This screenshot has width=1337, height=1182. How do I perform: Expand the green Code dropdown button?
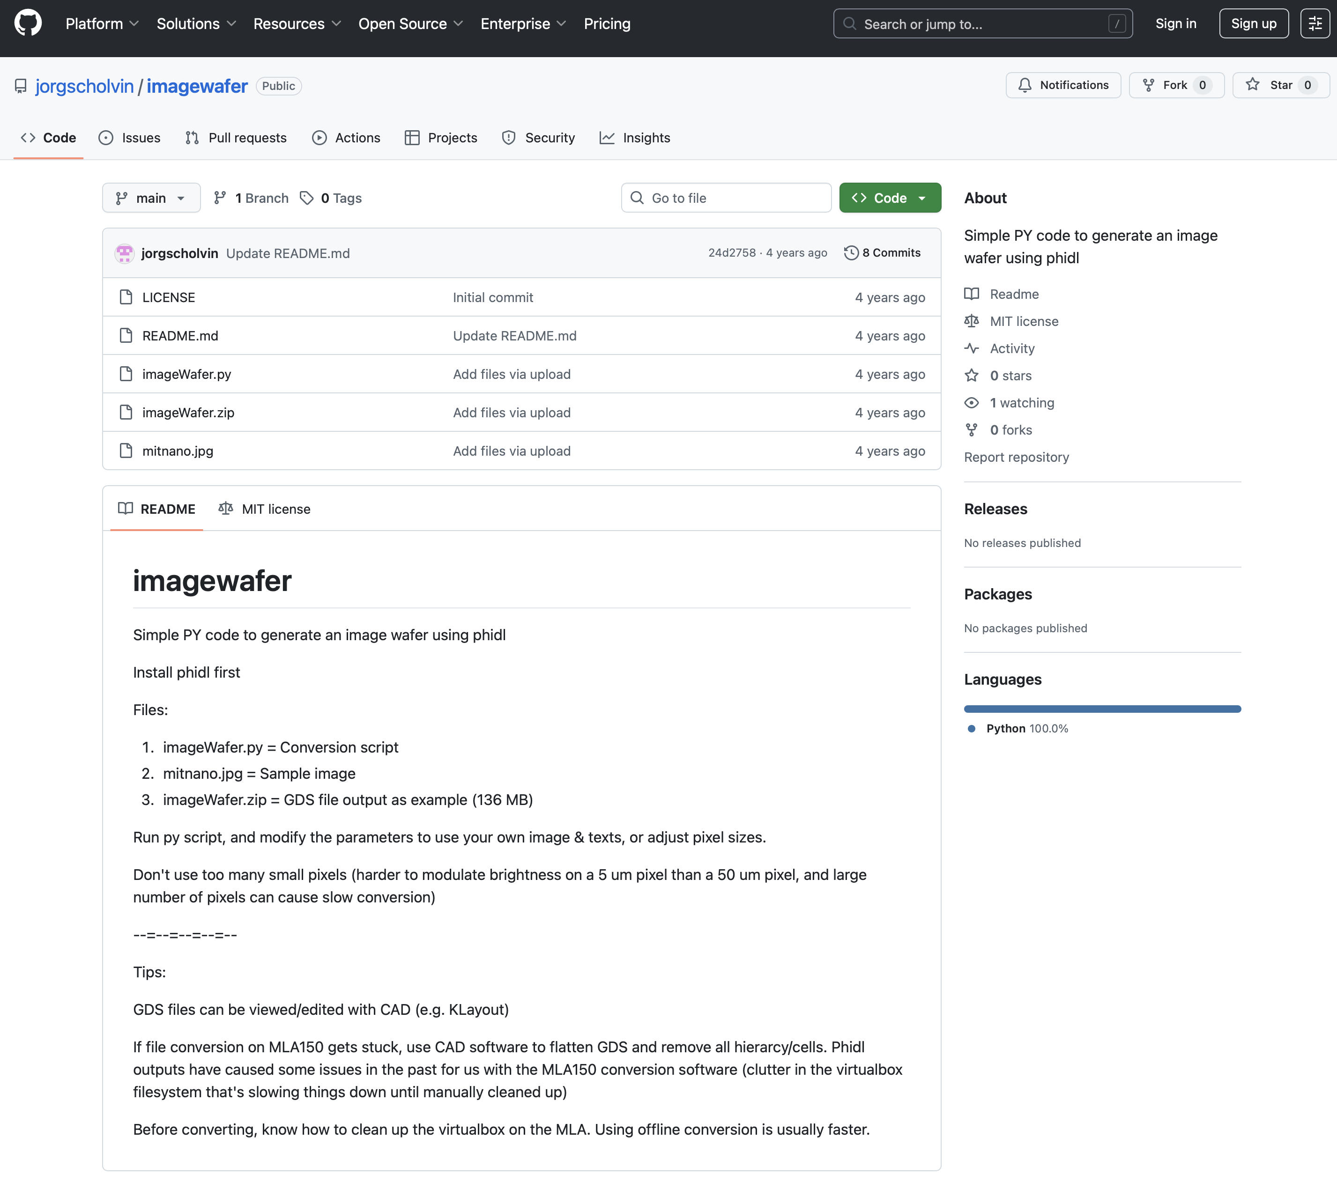(890, 198)
